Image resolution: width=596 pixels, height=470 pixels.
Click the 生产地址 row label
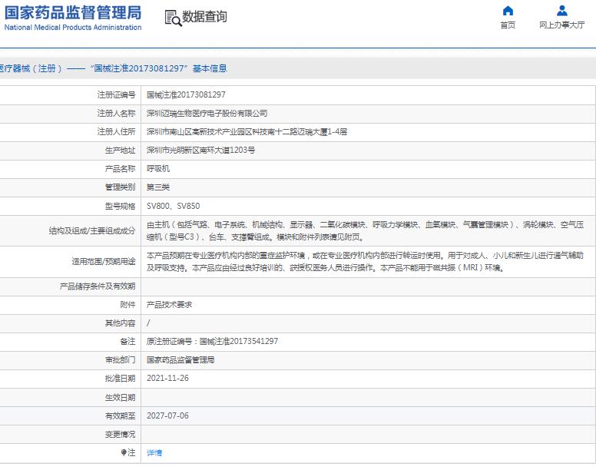point(120,151)
